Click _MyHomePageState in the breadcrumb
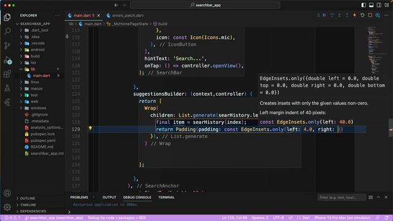This screenshot has height=221, width=393. 130,24
